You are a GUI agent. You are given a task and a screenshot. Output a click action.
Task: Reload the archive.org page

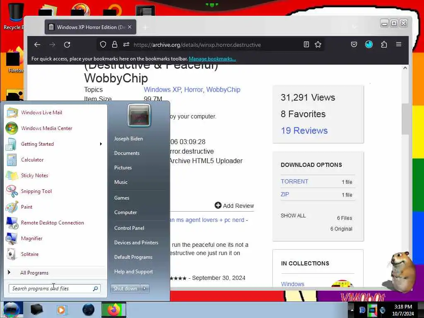(67, 45)
